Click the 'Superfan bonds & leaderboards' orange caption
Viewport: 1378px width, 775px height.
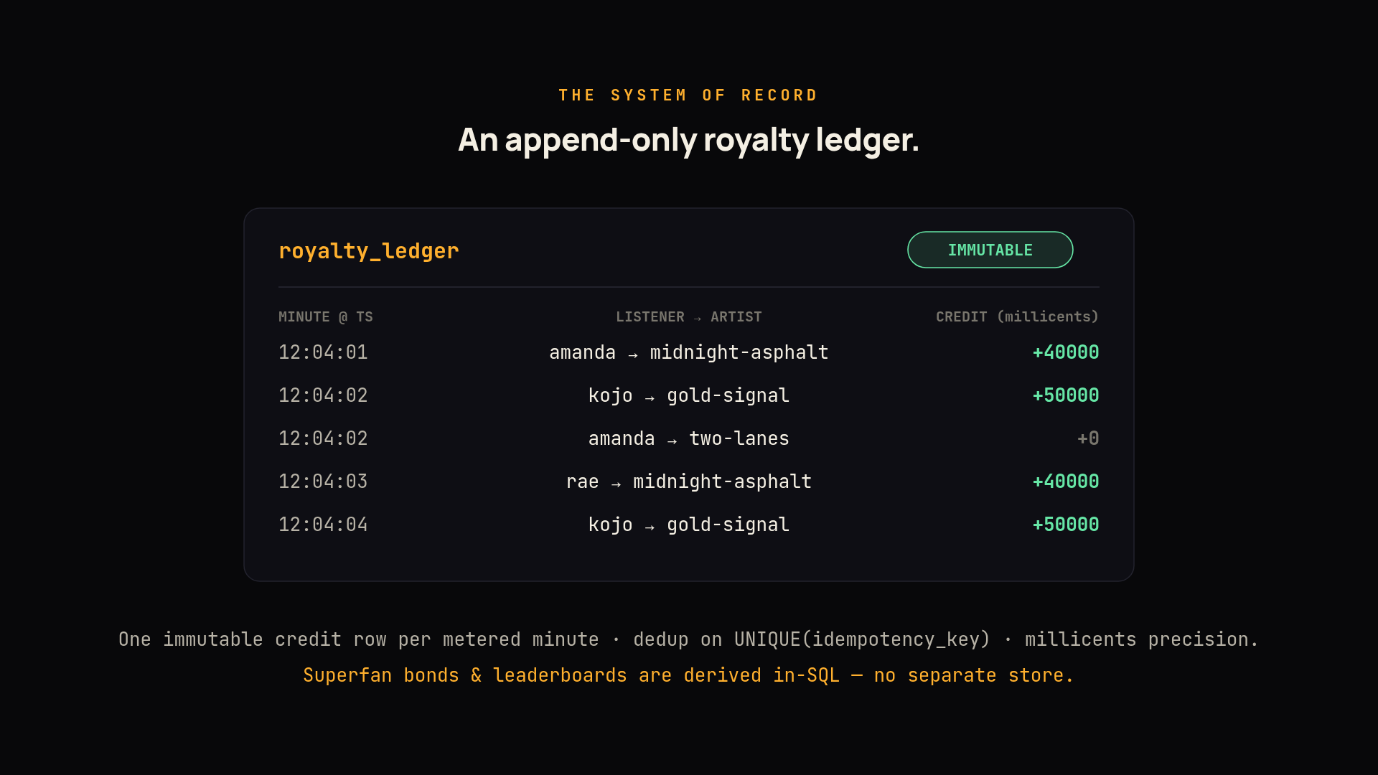pos(689,675)
